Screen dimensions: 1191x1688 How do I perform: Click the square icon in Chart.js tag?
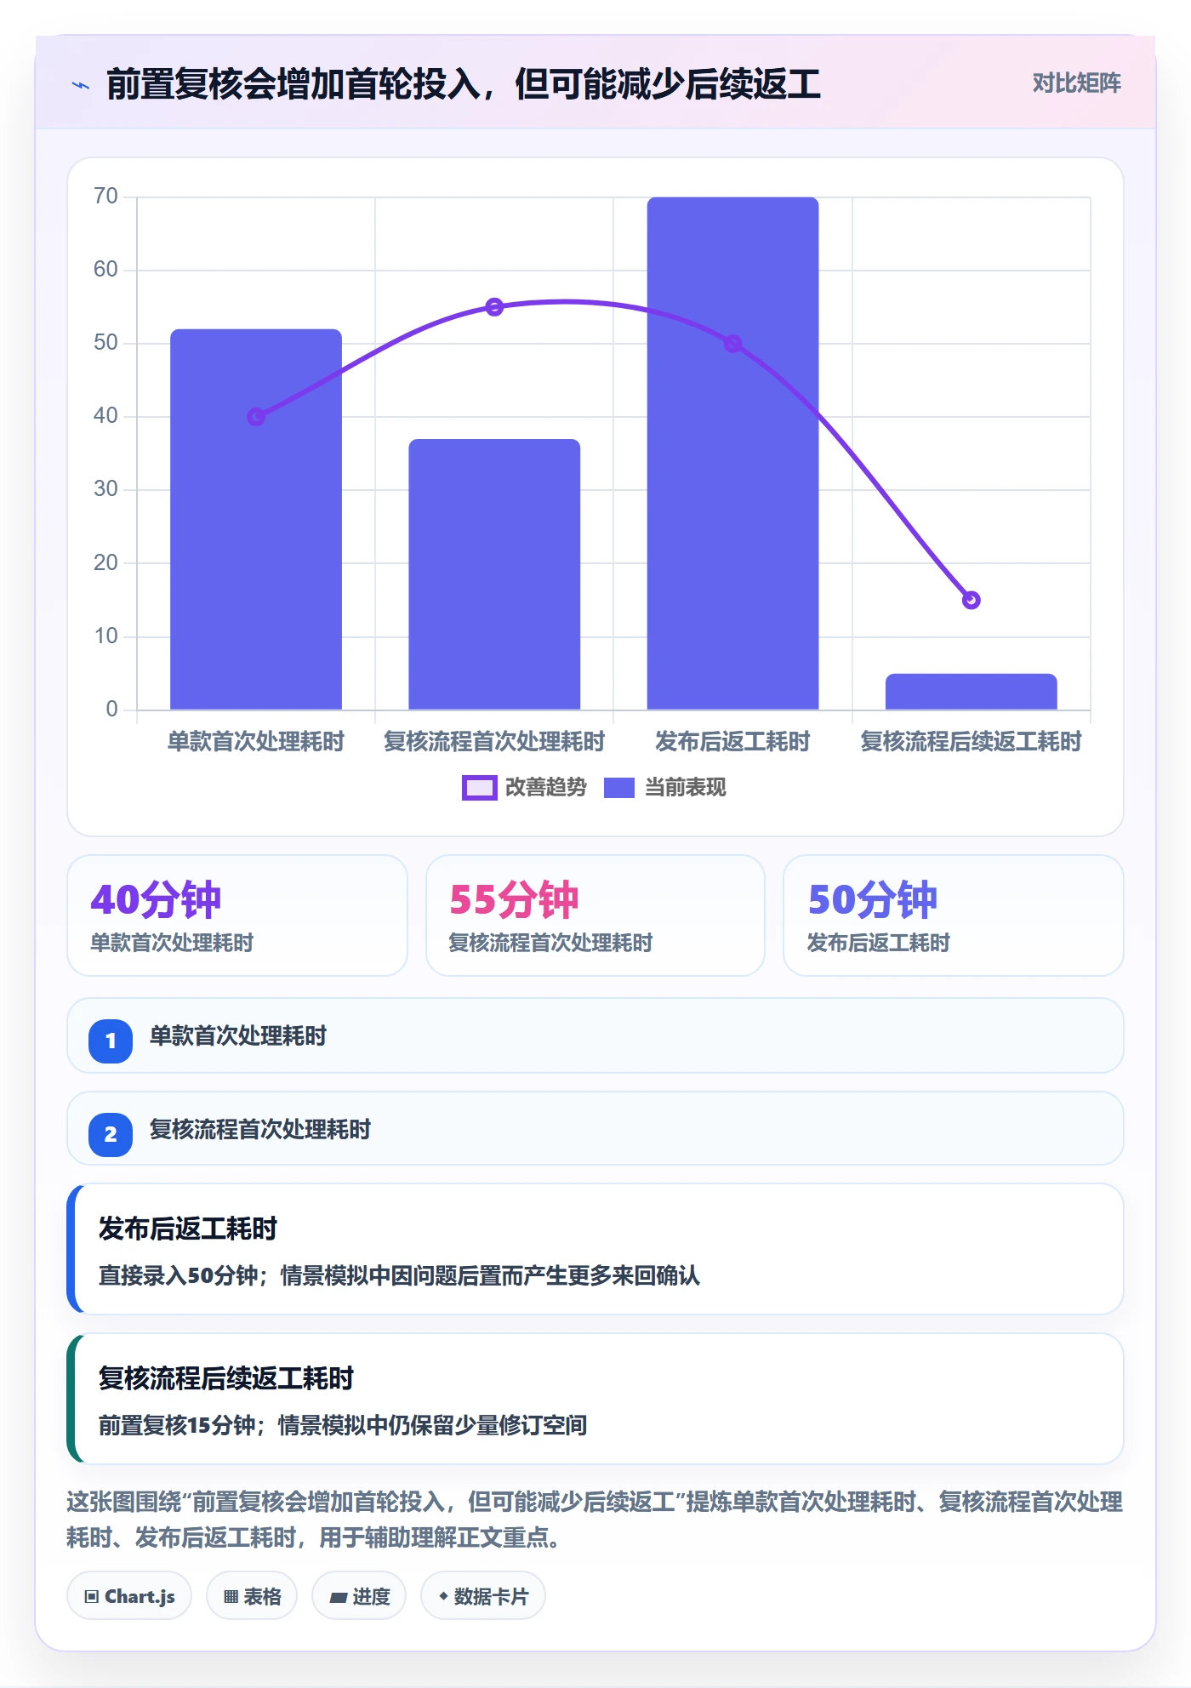[91, 1597]
